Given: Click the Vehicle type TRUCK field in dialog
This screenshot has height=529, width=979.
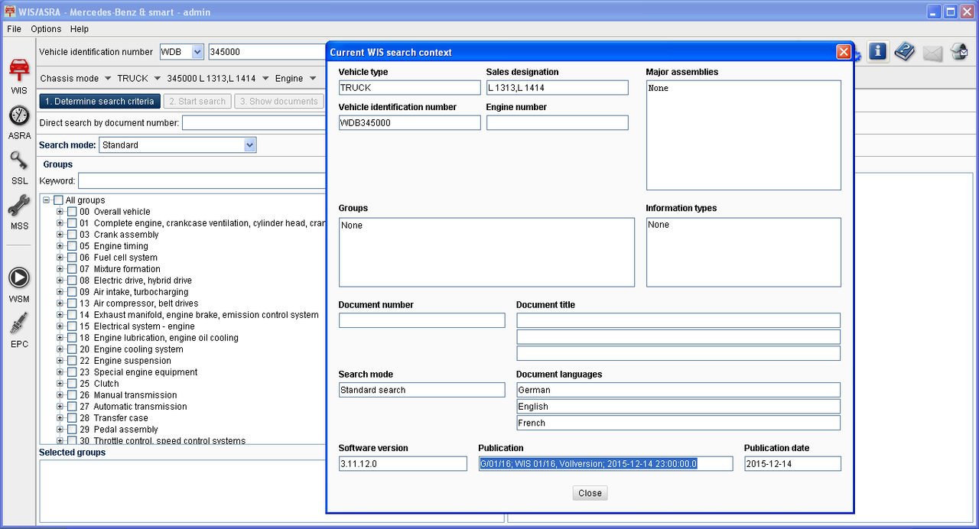Looking at the screenshot, I should [x=409, y=88].
